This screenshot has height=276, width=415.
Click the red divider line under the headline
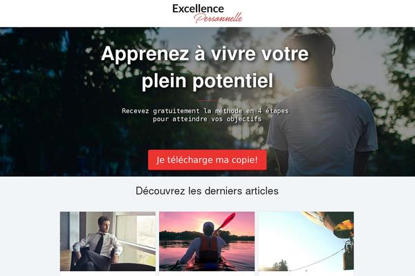pos(207,100)
